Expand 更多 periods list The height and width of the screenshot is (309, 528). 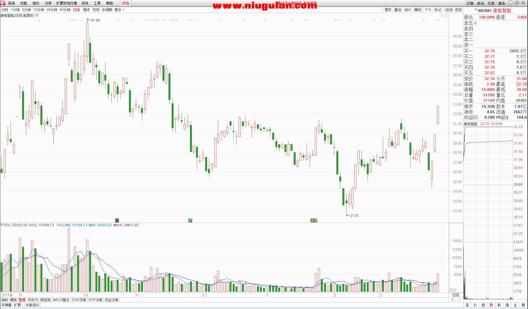pos(119,10)
